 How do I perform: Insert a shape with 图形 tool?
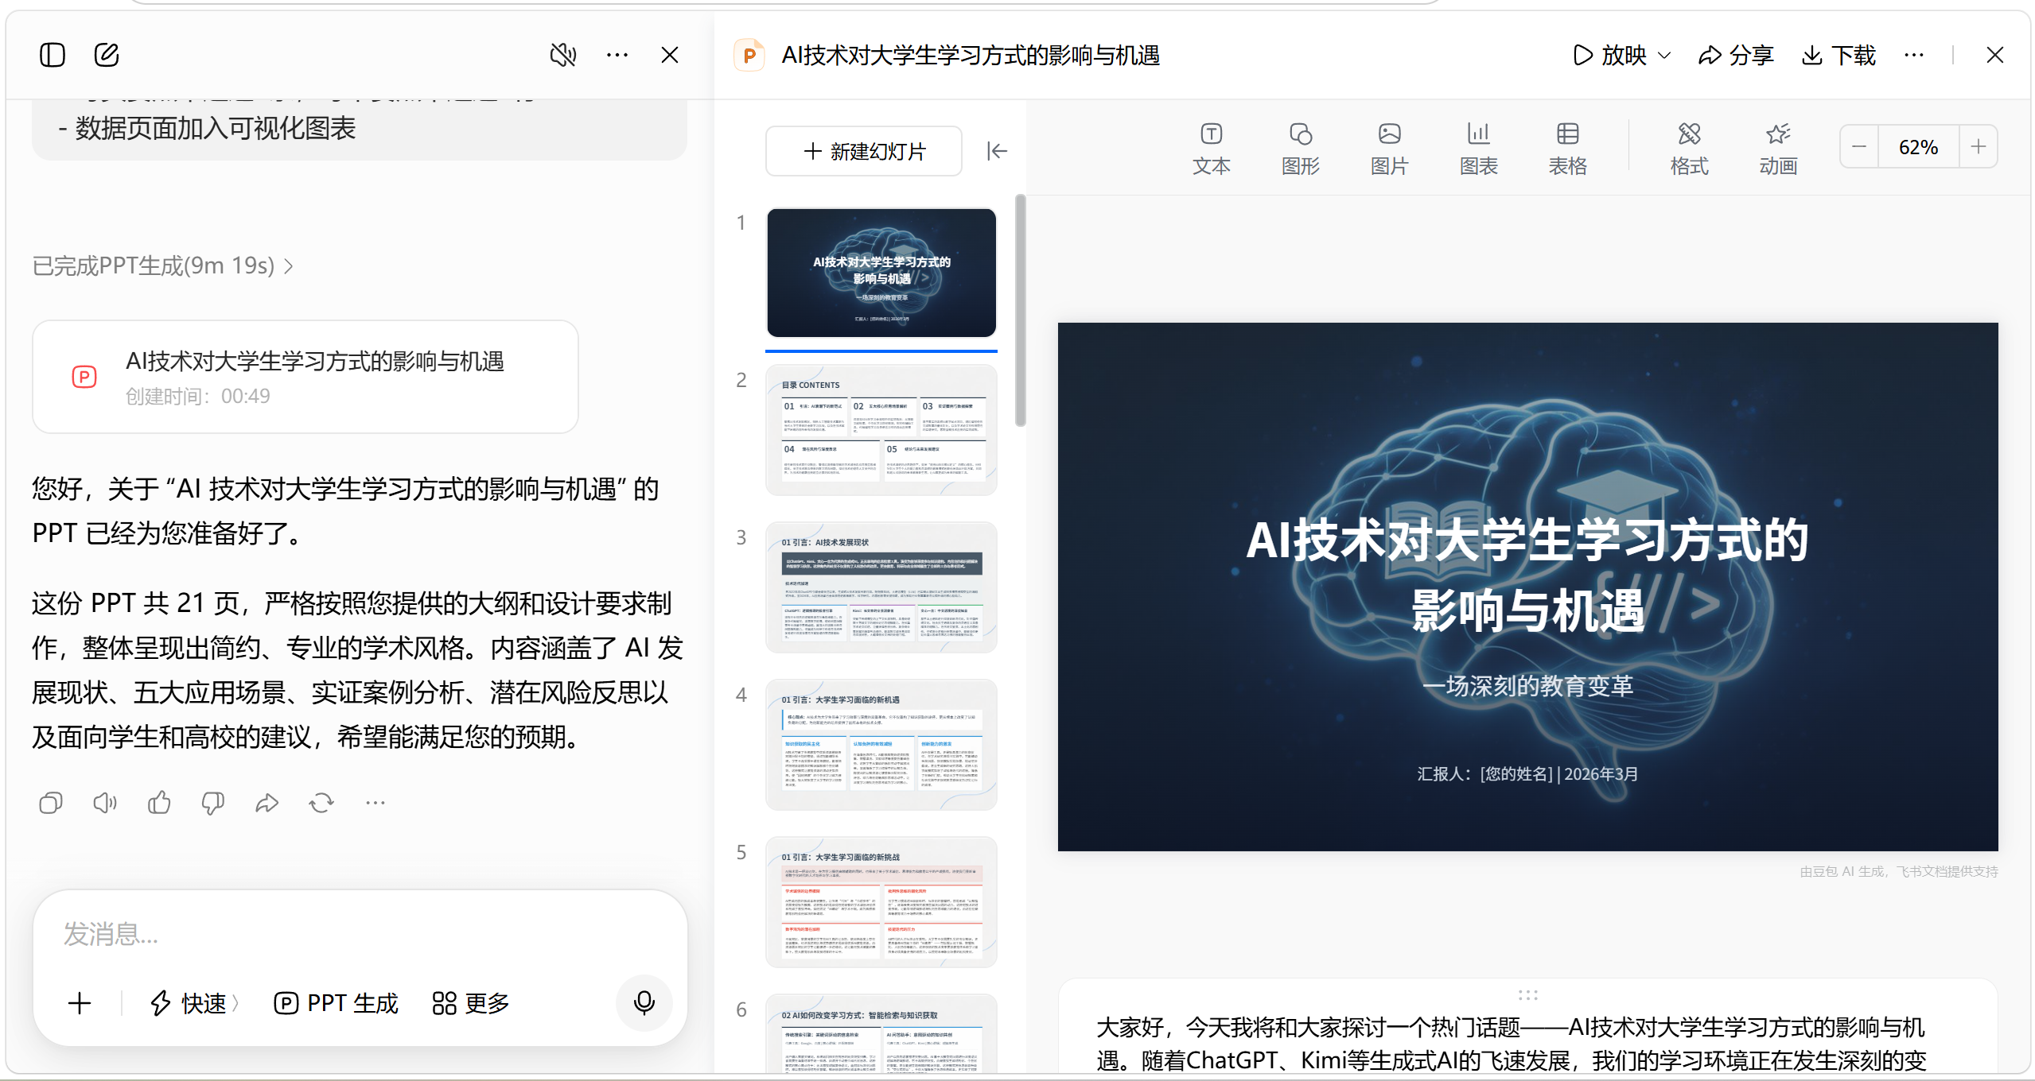[1301, 149]
